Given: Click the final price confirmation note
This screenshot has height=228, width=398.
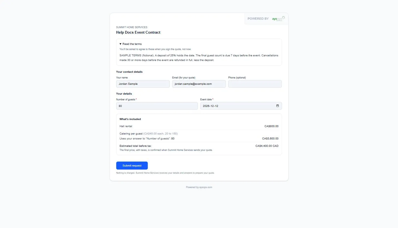Looking at the screenshot, I should coord(166,150).
